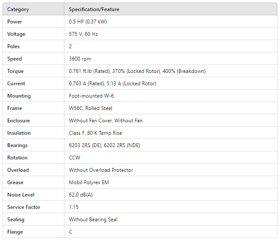280x240 pixels.
Task: Click the Mobil Polyrex EM grease value
Action: click(90, 182)
